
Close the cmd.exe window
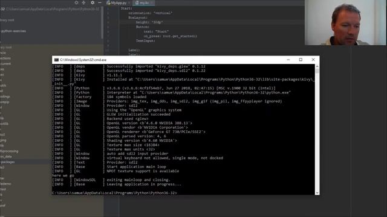[x=313, y=60]
